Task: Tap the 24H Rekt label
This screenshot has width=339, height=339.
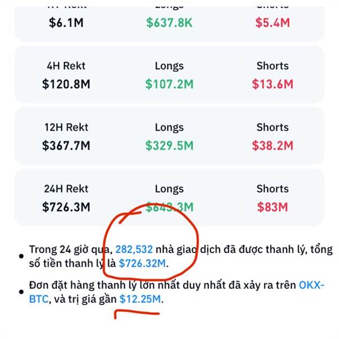Action: (66, 189)
